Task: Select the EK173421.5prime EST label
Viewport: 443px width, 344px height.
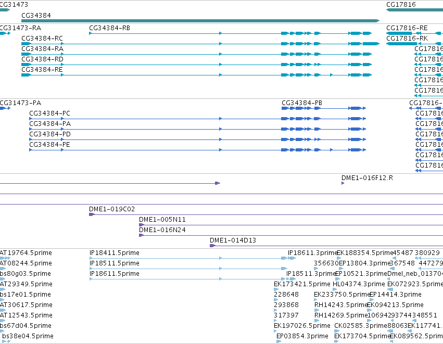Action: coord(302,284)
